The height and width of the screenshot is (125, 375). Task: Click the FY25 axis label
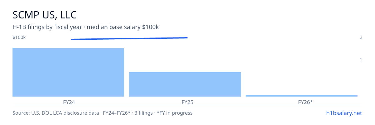[x=185, y=102]
